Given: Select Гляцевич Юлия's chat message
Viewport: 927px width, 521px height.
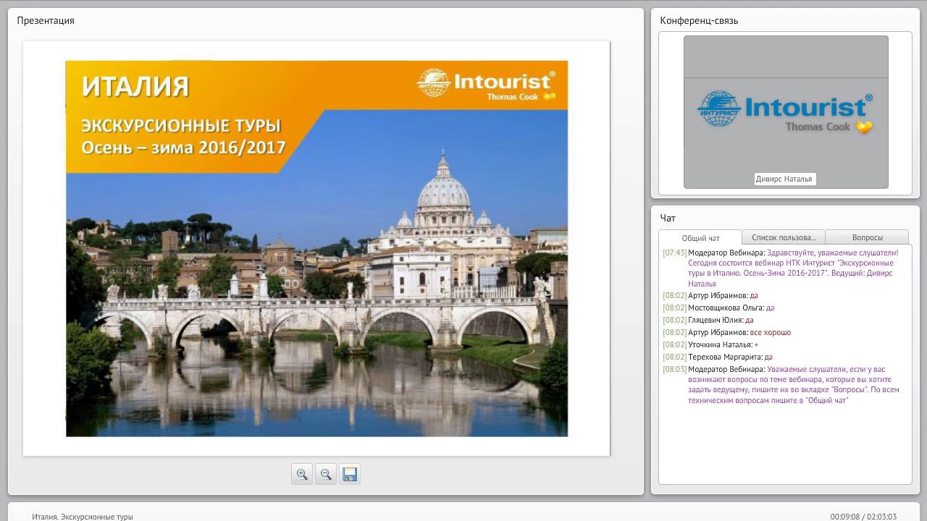Looking at the screenshot, I should 708,320.
